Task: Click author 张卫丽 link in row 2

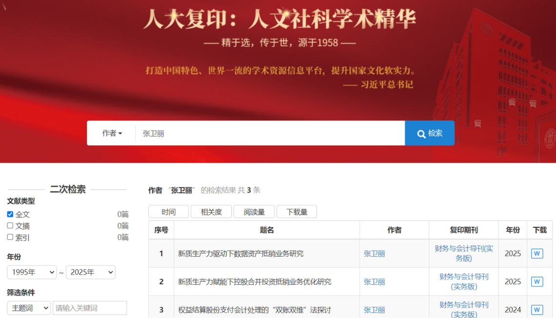Action: tap(374, 282)
